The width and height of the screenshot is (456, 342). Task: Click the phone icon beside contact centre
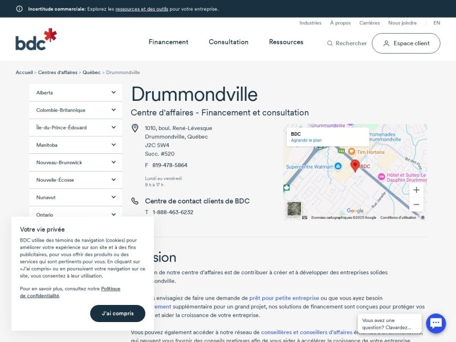click(135, 201)
